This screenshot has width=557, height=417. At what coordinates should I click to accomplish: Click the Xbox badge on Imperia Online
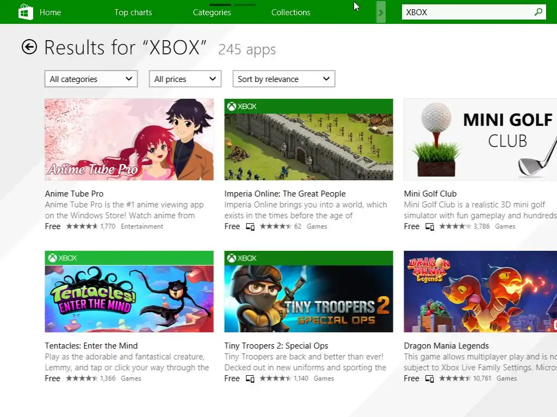click(242, 106)
